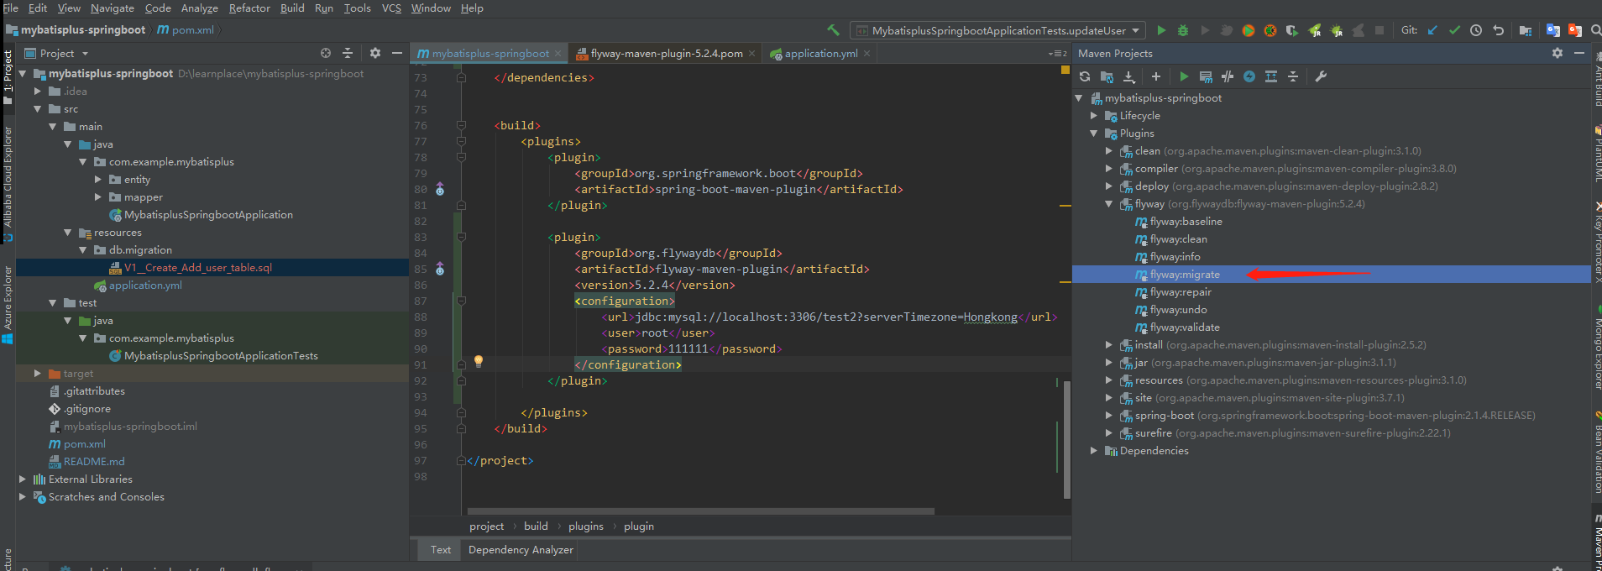The width and height of the screenshot is (1602, 571).
Task: Run Maven Build green play icon
Action: 1184,76
